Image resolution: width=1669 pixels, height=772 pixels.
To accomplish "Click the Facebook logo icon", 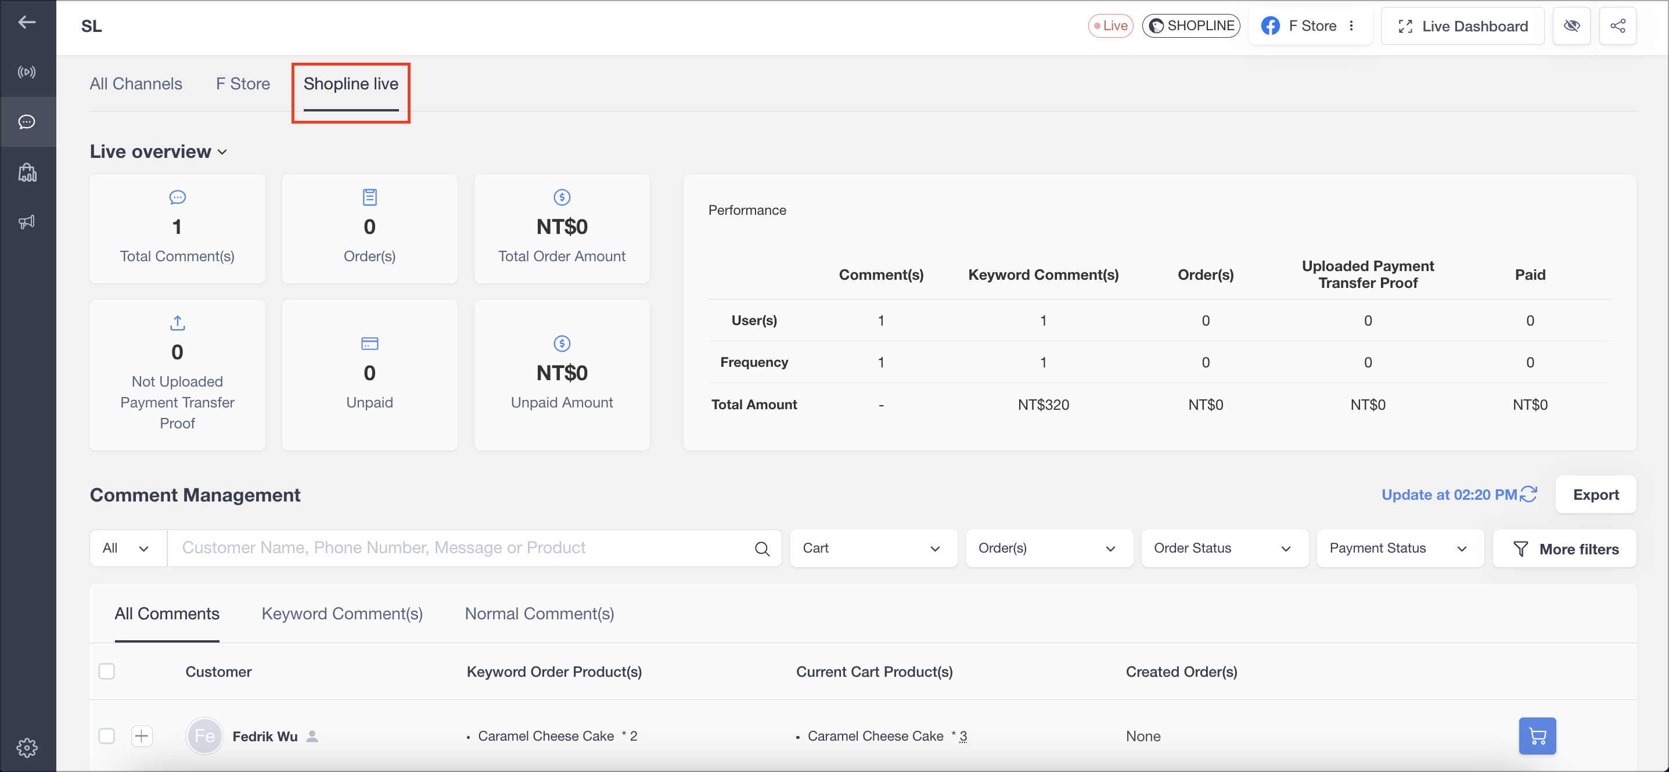I will coord(1270,26).
